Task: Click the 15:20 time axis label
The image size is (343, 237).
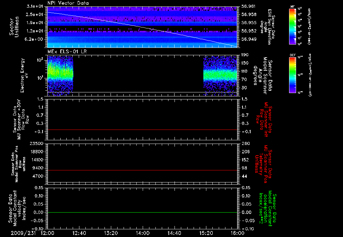Action: 206,233
